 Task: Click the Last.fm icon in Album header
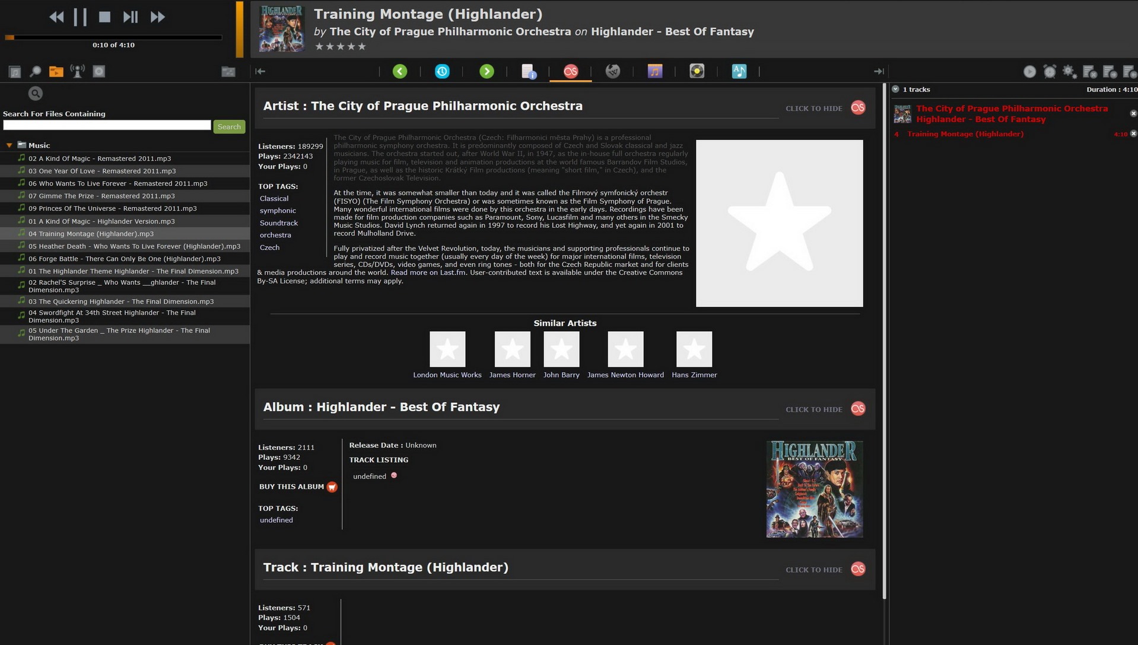pos(858,408)
